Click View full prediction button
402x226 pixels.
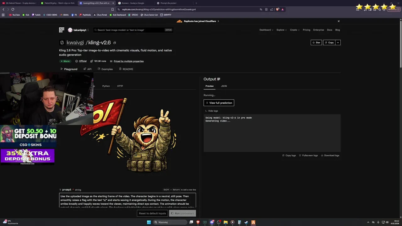(x=219, y=103)
